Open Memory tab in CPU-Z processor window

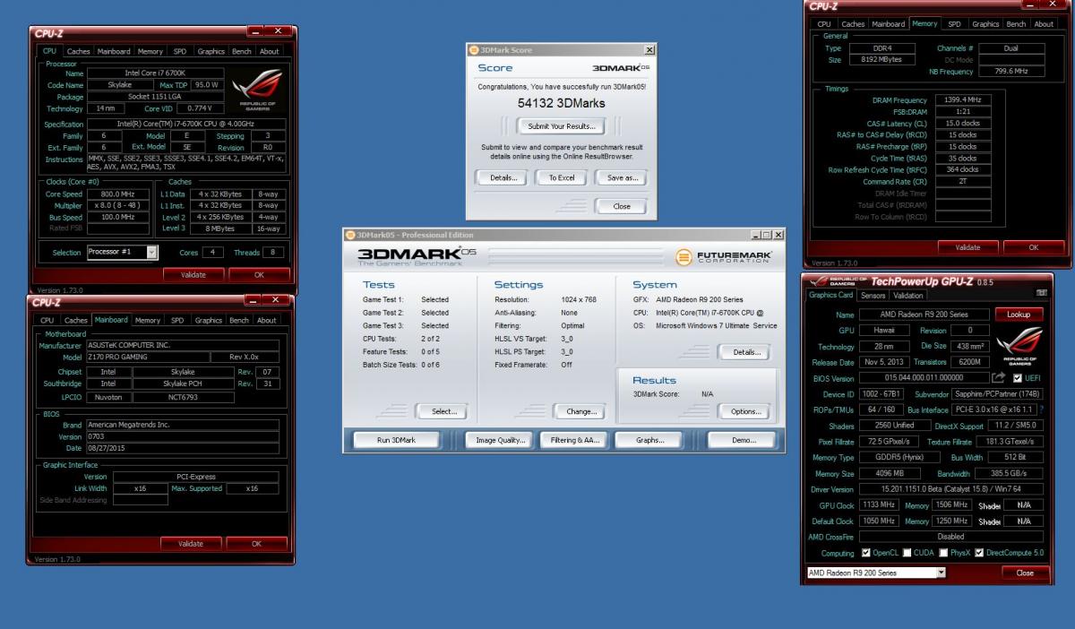click(150, 52)
